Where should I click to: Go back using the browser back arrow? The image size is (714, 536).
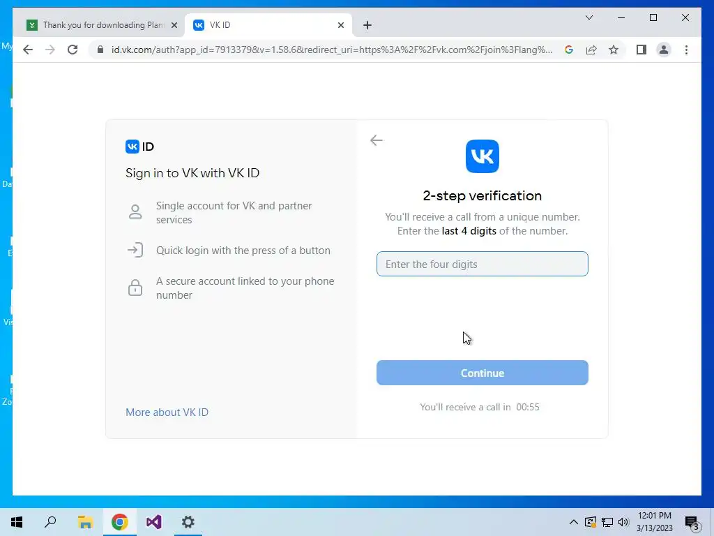28,50
